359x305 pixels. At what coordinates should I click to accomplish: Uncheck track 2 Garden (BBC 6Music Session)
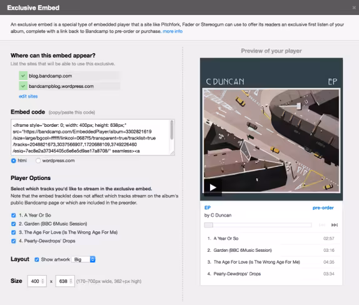14,224
